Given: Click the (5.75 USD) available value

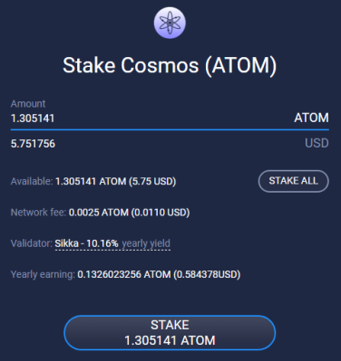Looking at the screenshot, I should pyautogui.click(x=152, y=182).
